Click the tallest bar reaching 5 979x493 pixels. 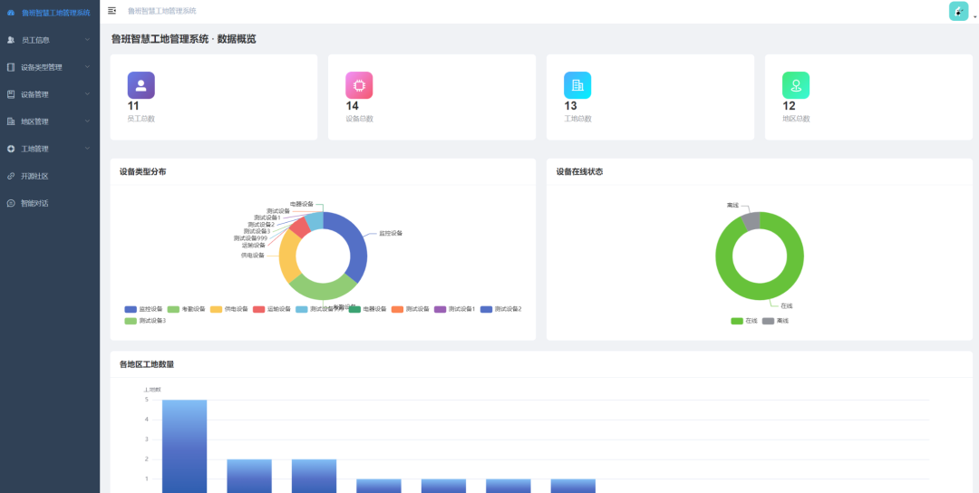pyautogui.click(x=184, y=446)
